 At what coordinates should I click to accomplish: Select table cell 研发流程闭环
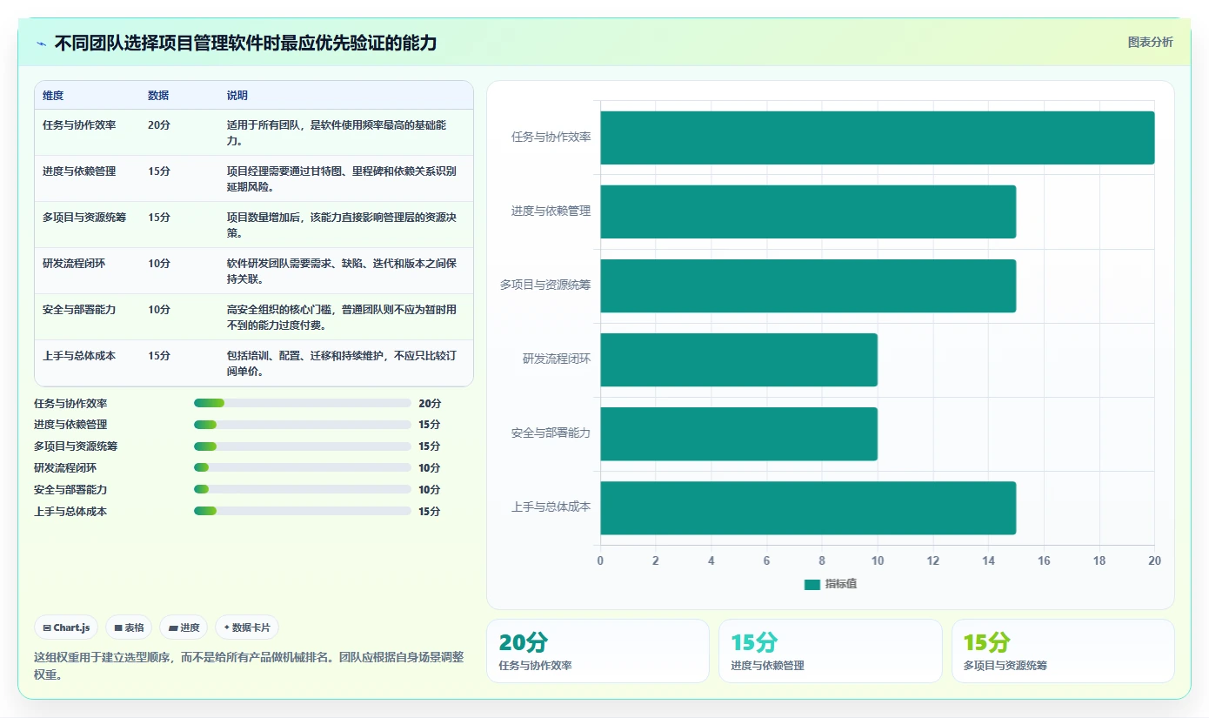pos(74,264)
